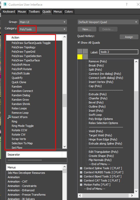Select Remove (Poly) in quad tree
This screenshot has height=200, width=140.
(x=98, y=61)
